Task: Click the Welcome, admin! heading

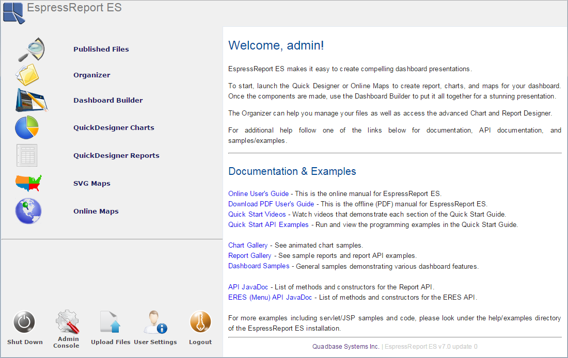Action: pyautogui.click(x=276, y=45)
